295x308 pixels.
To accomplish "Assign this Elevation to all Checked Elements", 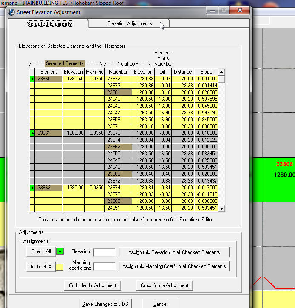I will [174, 252].
